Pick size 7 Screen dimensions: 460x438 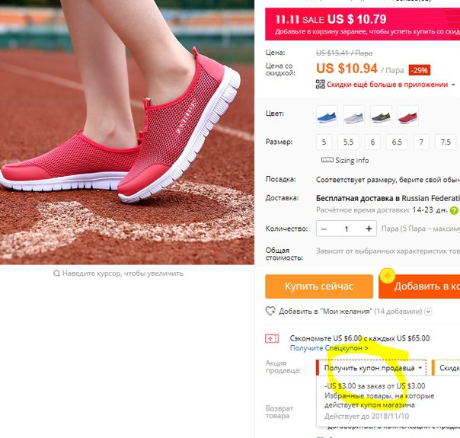coord(421,142)
